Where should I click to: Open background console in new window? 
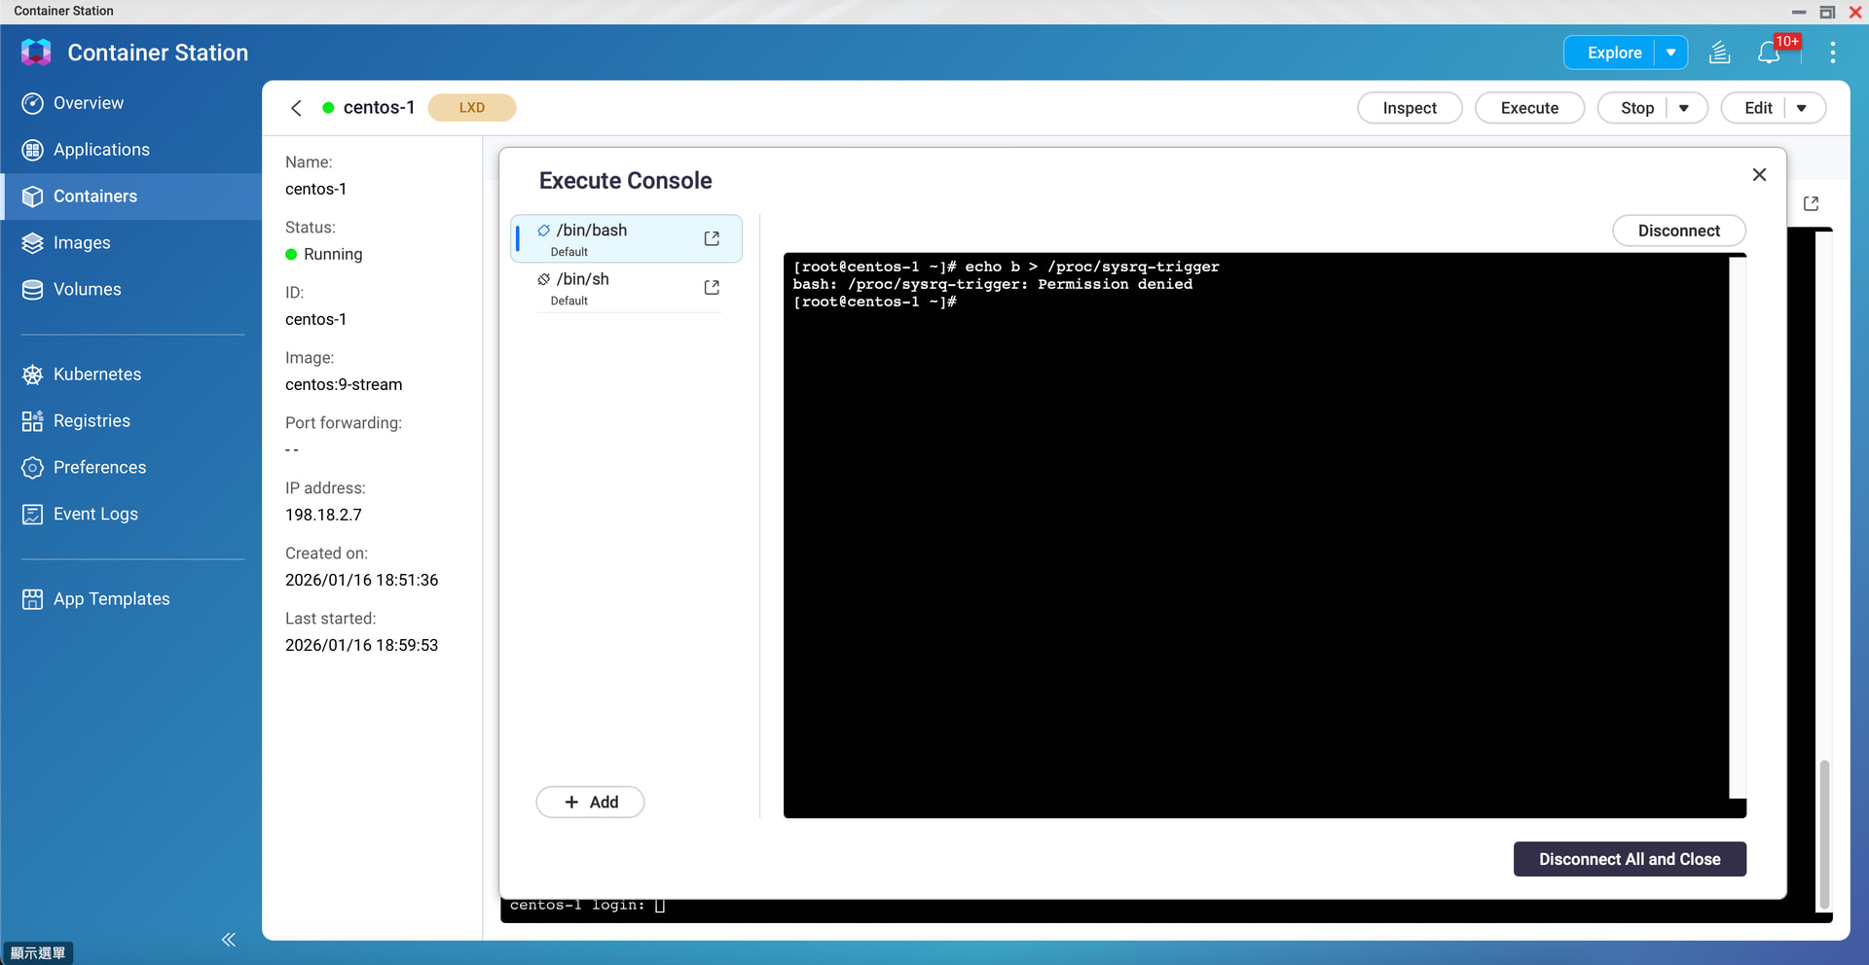(1811, 204)
